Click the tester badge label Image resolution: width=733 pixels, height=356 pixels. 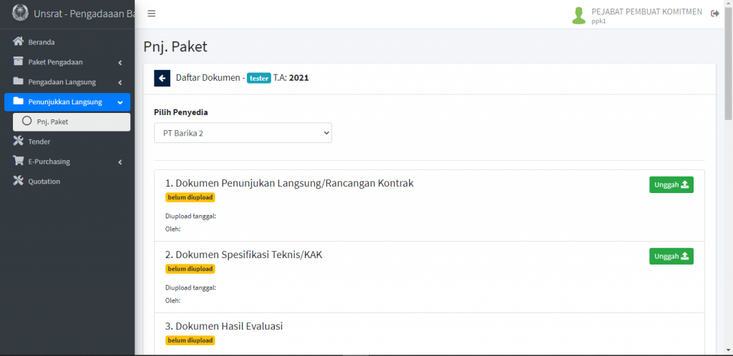pyautogui.click(x=258, y=78)
